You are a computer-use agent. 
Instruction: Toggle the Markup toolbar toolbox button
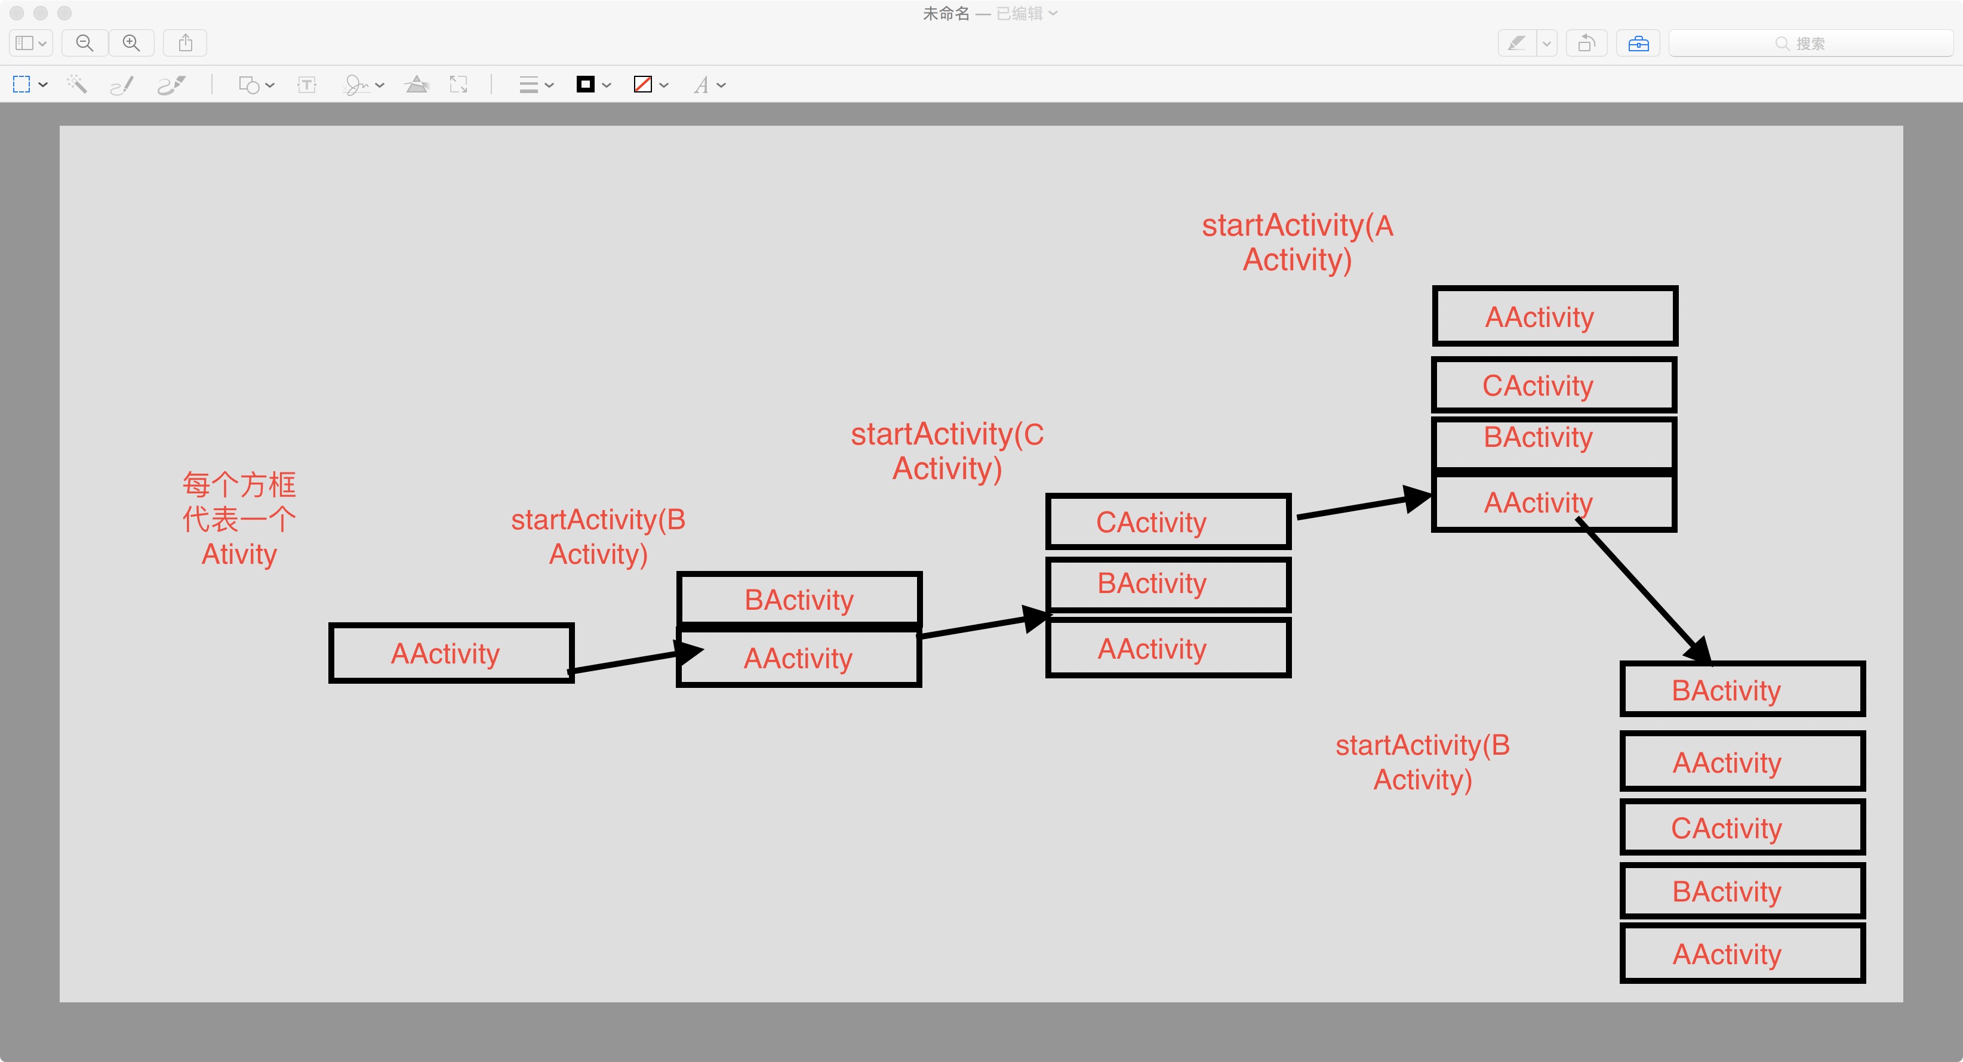click(1638, 44)
